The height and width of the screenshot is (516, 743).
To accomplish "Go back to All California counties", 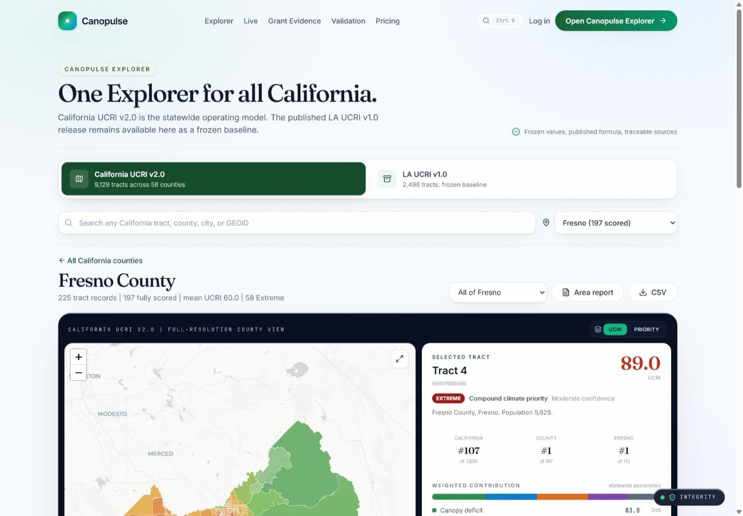I will pos(100,261).
